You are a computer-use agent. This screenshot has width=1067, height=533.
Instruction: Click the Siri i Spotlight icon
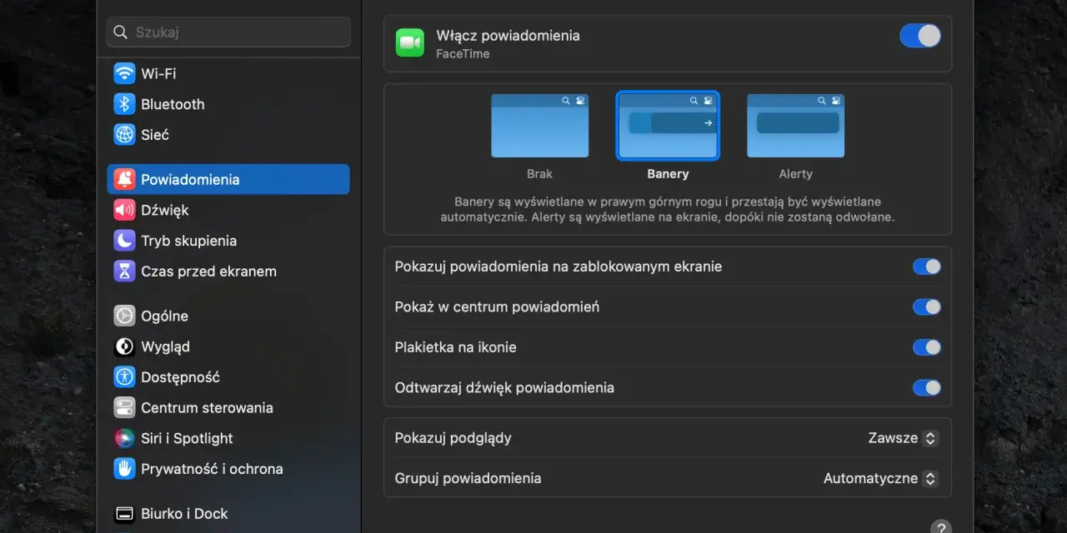coord(124,438)
